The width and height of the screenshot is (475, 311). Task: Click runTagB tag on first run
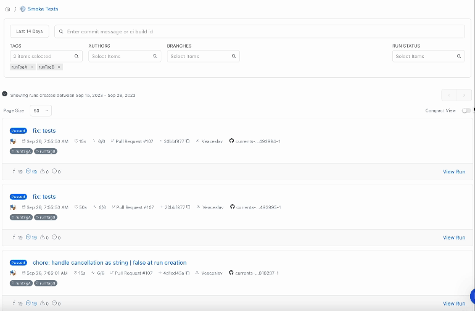46,151
